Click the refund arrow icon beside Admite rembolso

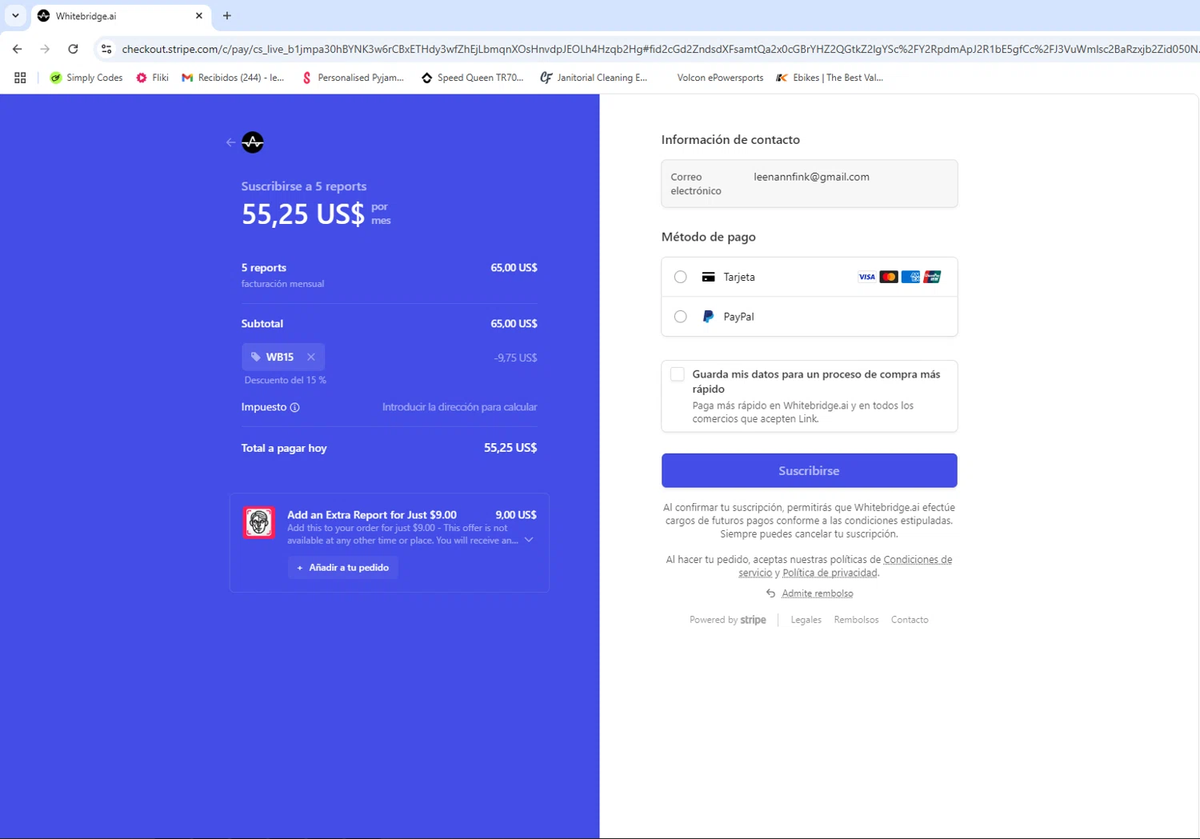[770, 593]
